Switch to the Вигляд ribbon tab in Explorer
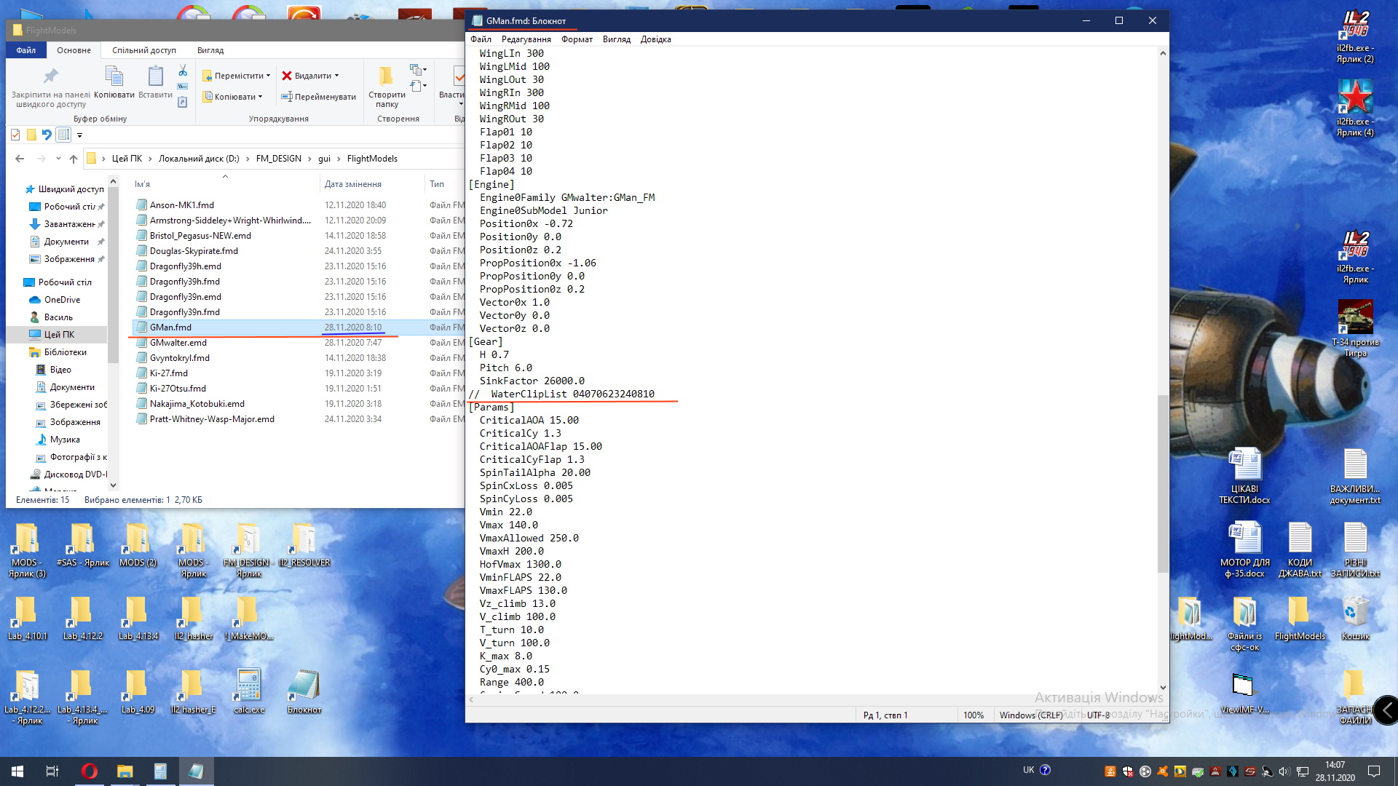 [x=210, y=50]
